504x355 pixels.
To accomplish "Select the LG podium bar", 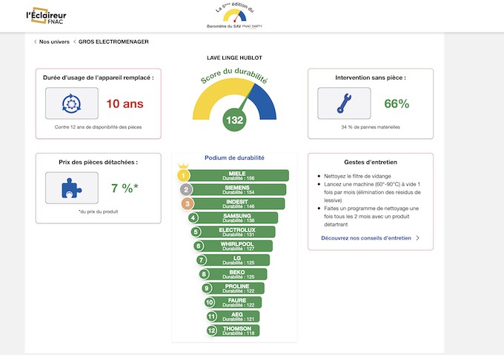I will click(x=237, y=260).
